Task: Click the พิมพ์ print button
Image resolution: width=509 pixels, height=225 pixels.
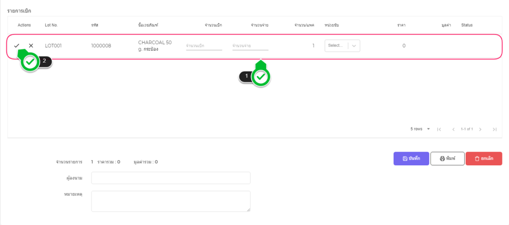Action: [447, 158]
